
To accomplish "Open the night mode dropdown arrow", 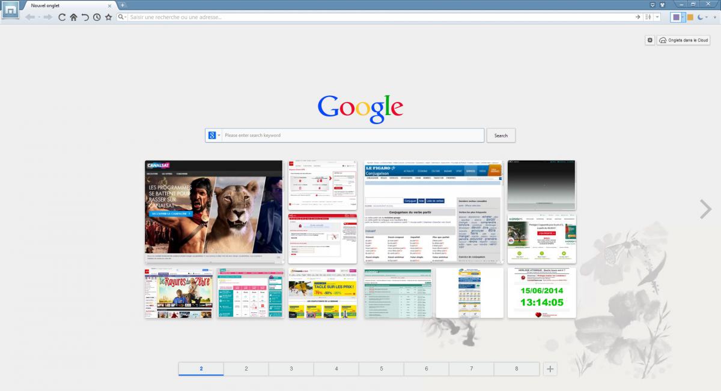I will [x=707, y=17].
